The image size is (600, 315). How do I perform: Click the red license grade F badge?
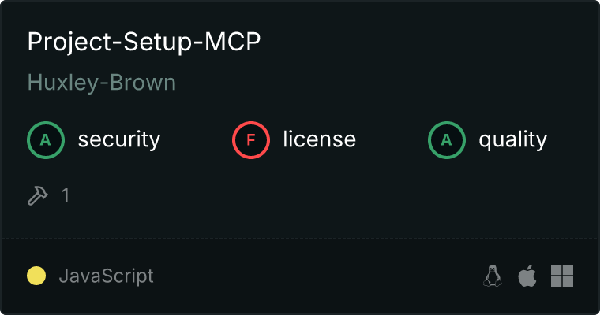[x=250, y=140]
